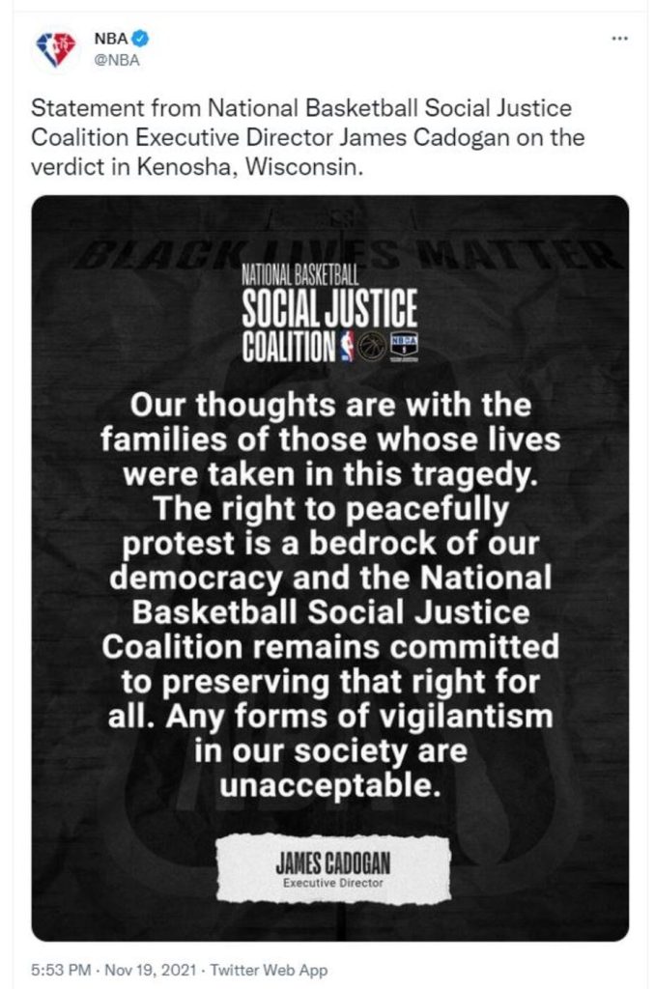
Task: Click the word "unacceptable." in the statement
Action: point(328,785)
